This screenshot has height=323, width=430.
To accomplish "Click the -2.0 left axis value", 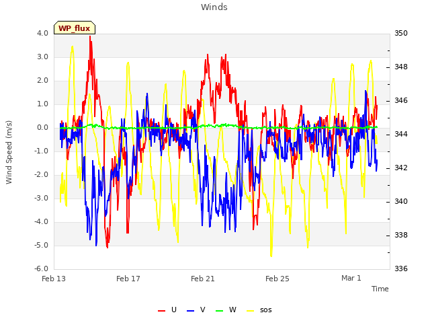I will 41,175.
